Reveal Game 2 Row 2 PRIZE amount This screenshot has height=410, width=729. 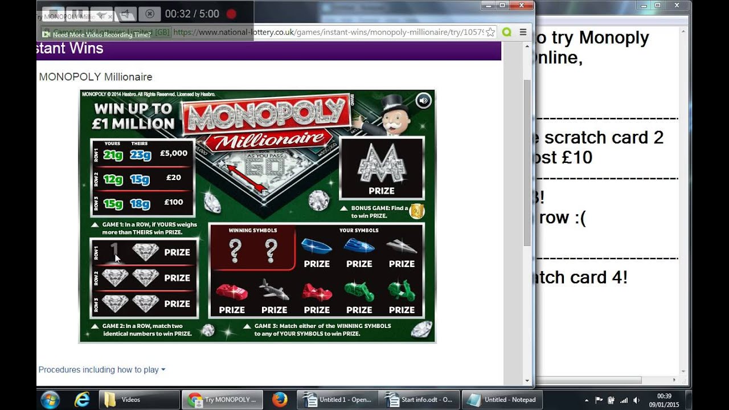point(177,278)
